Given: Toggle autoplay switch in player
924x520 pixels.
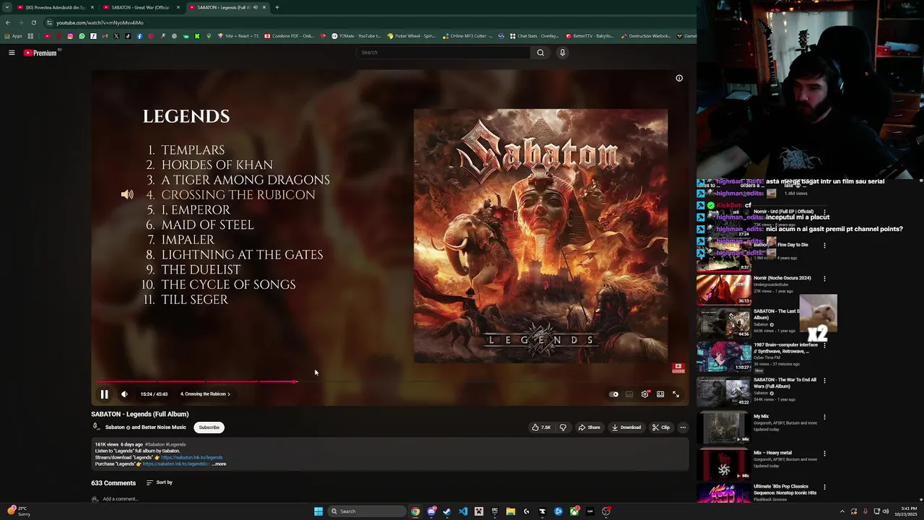Looking at the screenshot, I should (x=614, y=394).
